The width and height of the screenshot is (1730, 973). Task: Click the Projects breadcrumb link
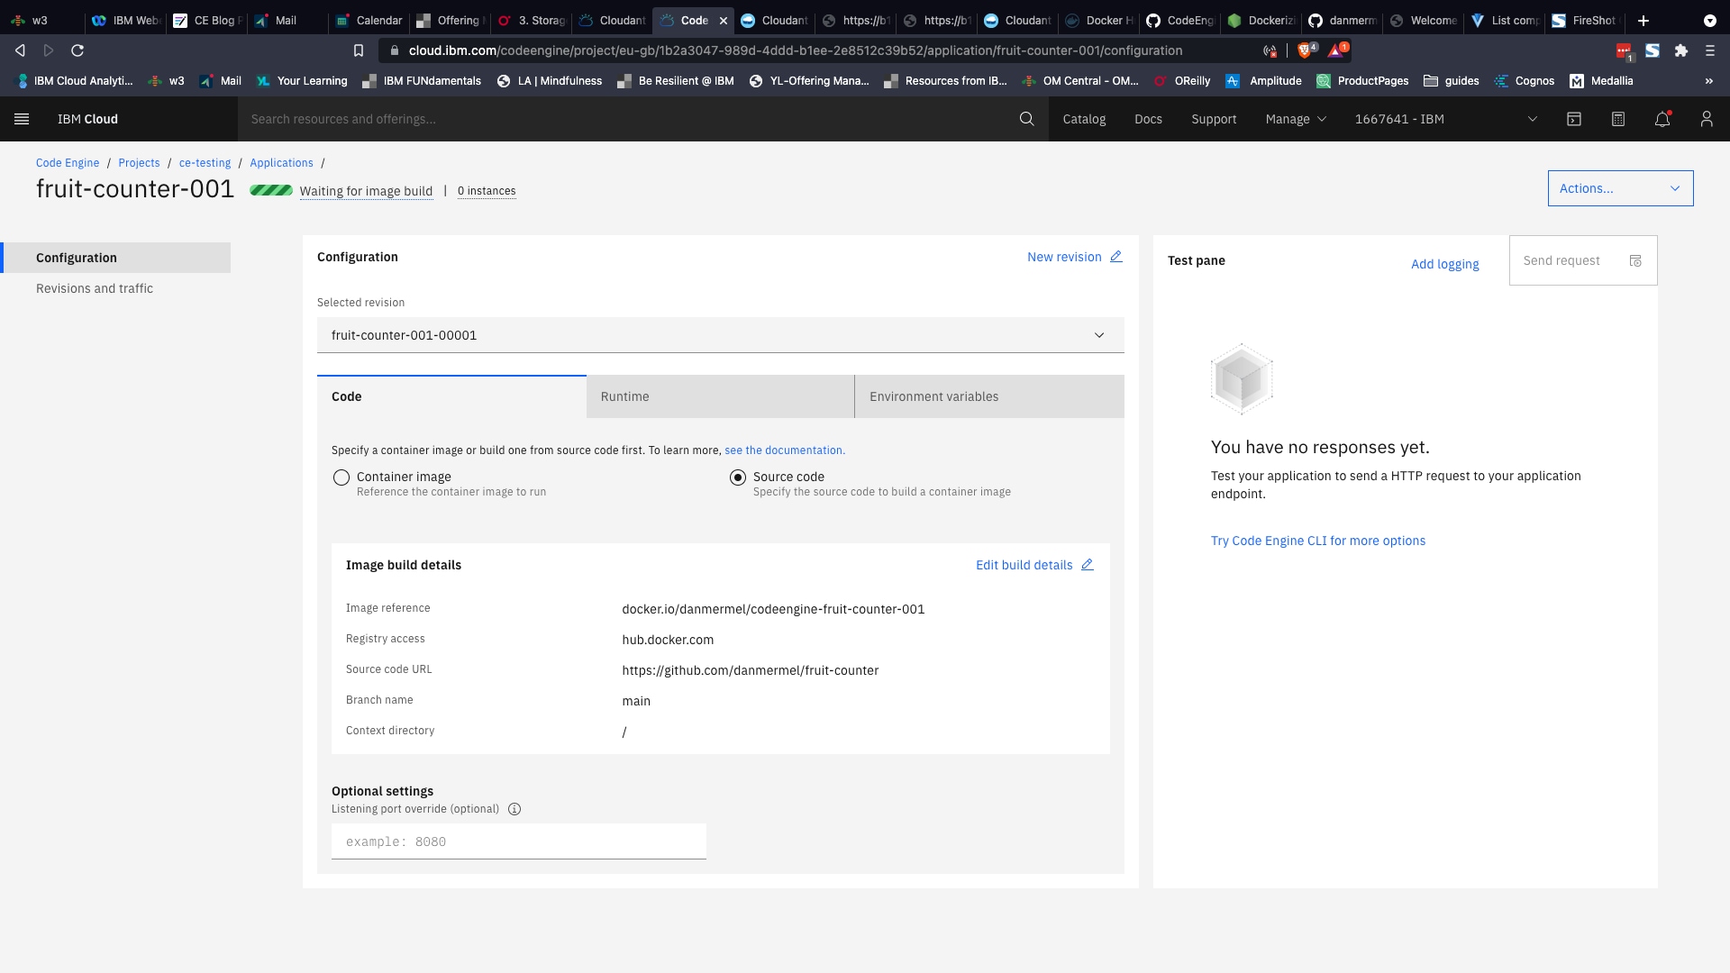139,163
